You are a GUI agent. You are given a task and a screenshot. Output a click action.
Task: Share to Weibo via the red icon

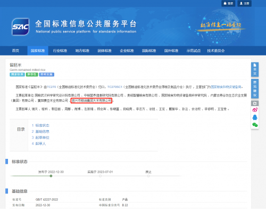pyautogui.click(x=255, y=110)
